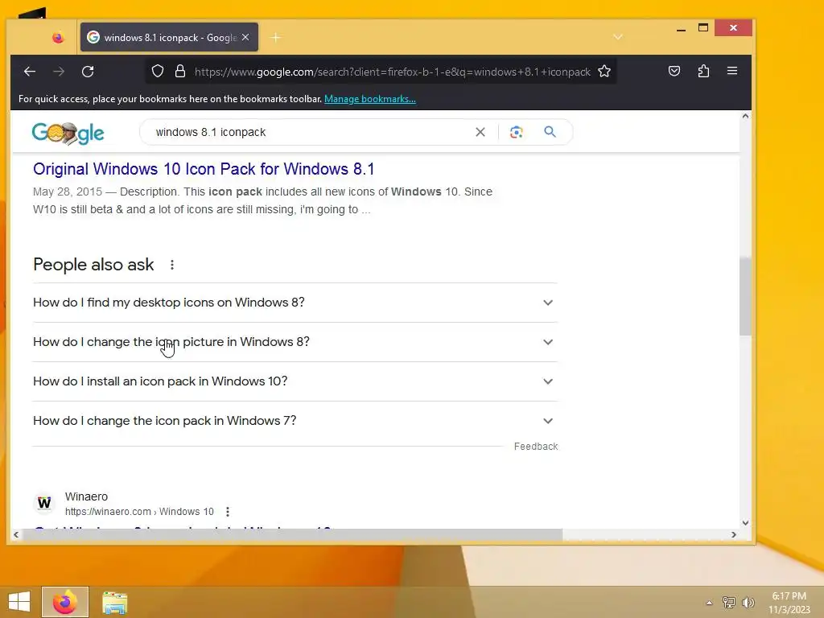Open 'Original Windows 10 Icon Pack for Windows 8.1' result
Viewport: 824px width, 618px height.
coord(204,169)
